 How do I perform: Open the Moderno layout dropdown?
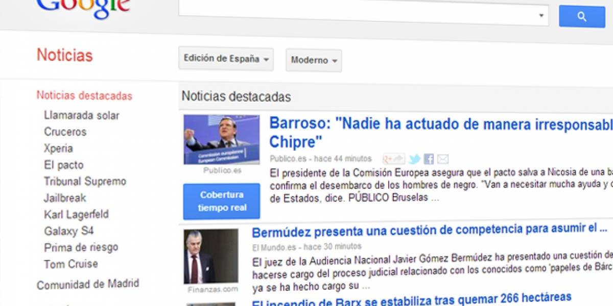tap(314, 60)
